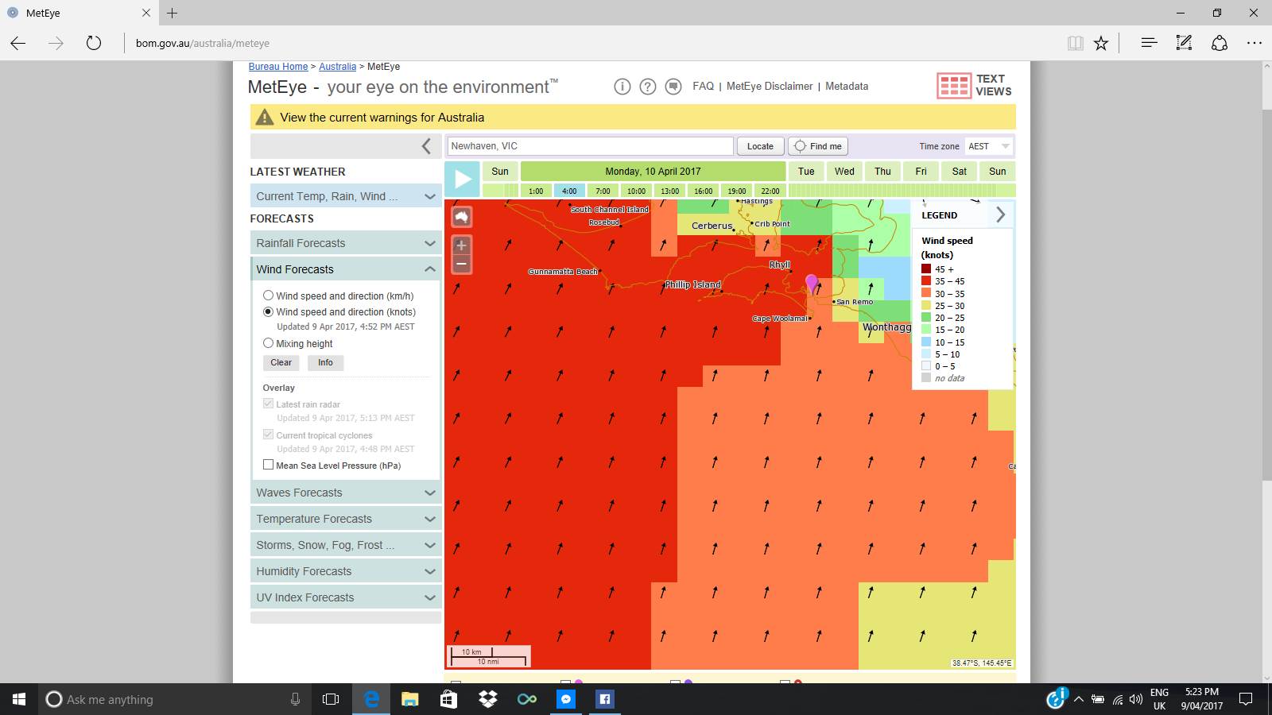
Task: Expand the Rainfall Forecasts section
Action: click(345, 243)
